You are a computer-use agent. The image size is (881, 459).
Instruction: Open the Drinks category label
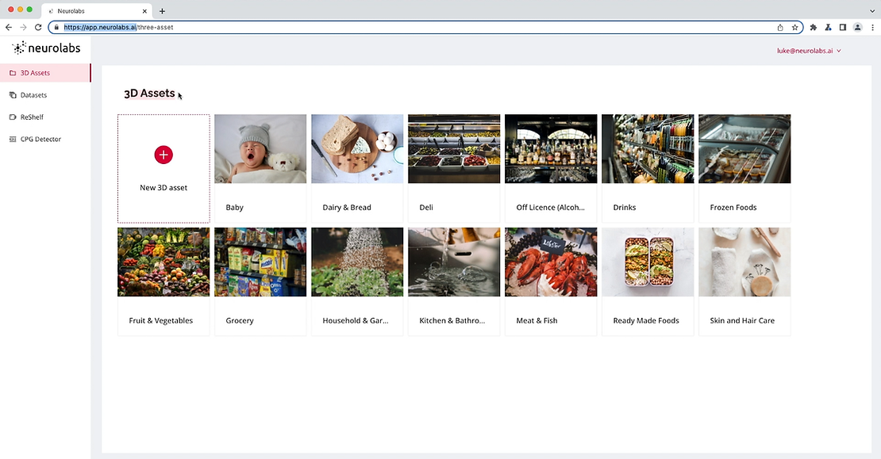(x=624, y=207)
